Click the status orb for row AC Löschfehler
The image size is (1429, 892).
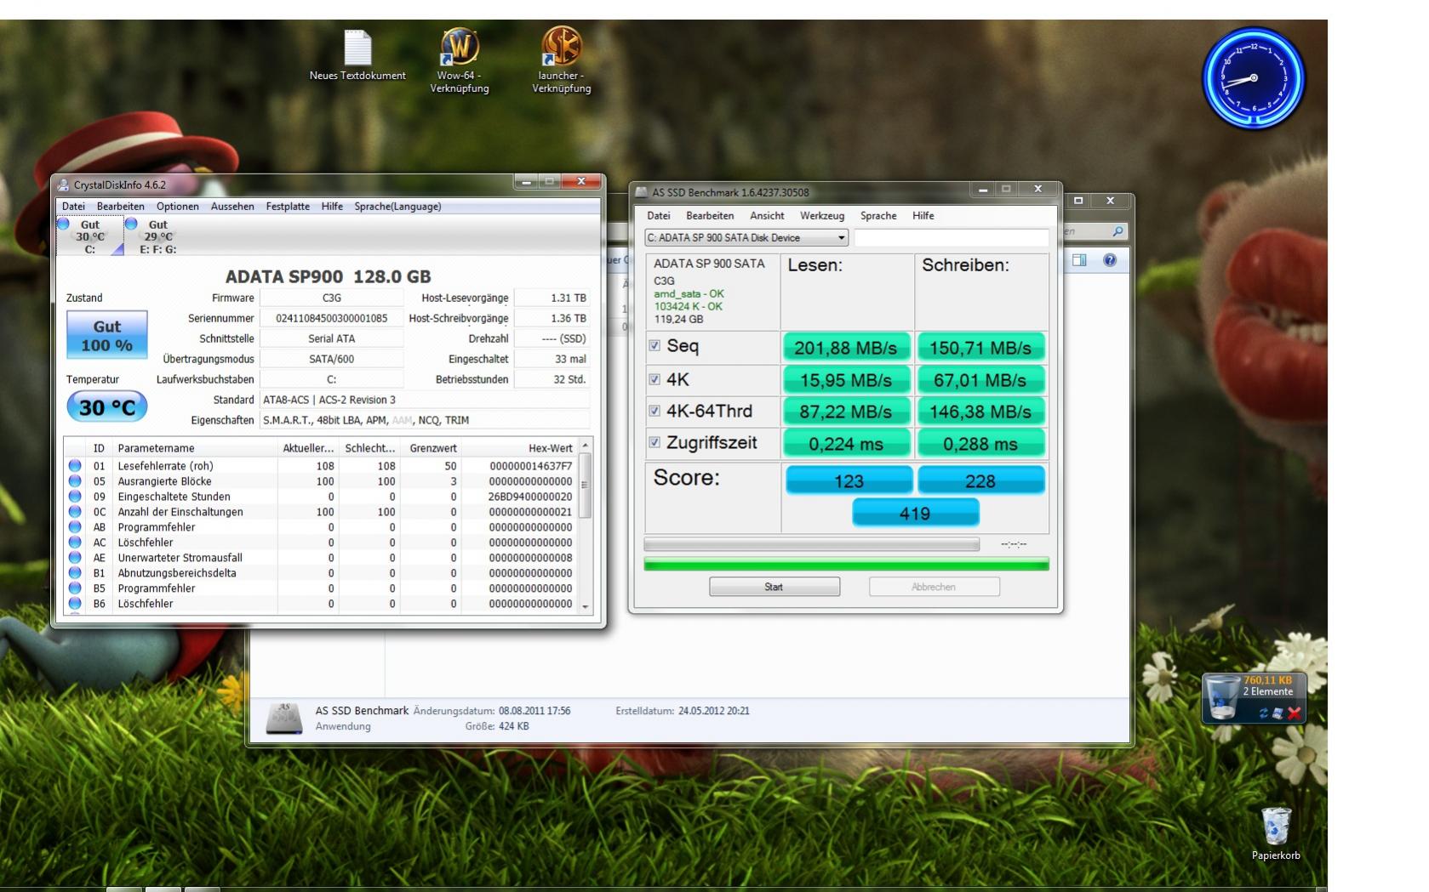pos(75,543)
